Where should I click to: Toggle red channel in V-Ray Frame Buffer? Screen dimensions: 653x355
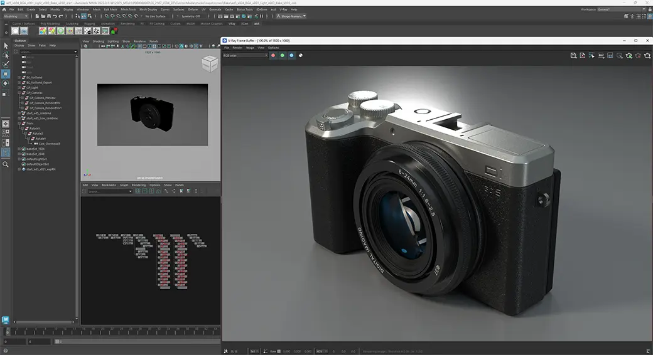click(273, 55)
